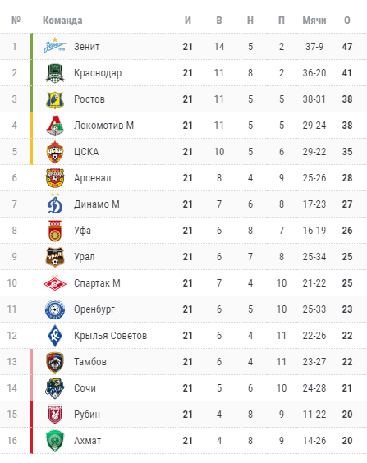Sort by the Команда column header

(x=62, y=21)
